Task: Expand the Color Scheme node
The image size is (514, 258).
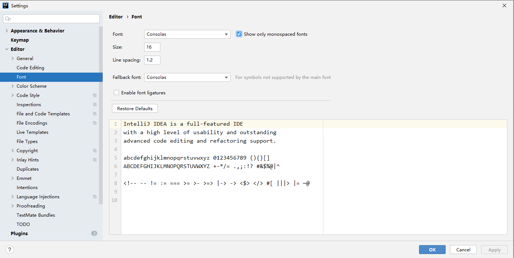Action: coord(13,86)
